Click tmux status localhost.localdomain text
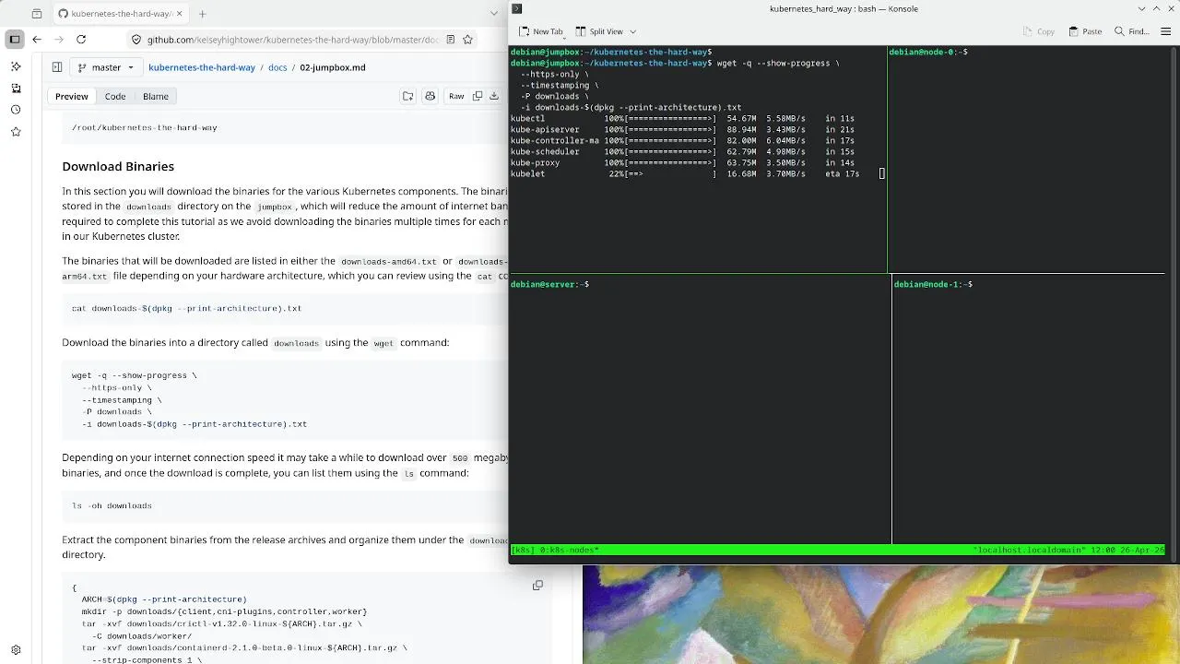The height and width of the screenshot is (664, 1180). click(1030, 550)
